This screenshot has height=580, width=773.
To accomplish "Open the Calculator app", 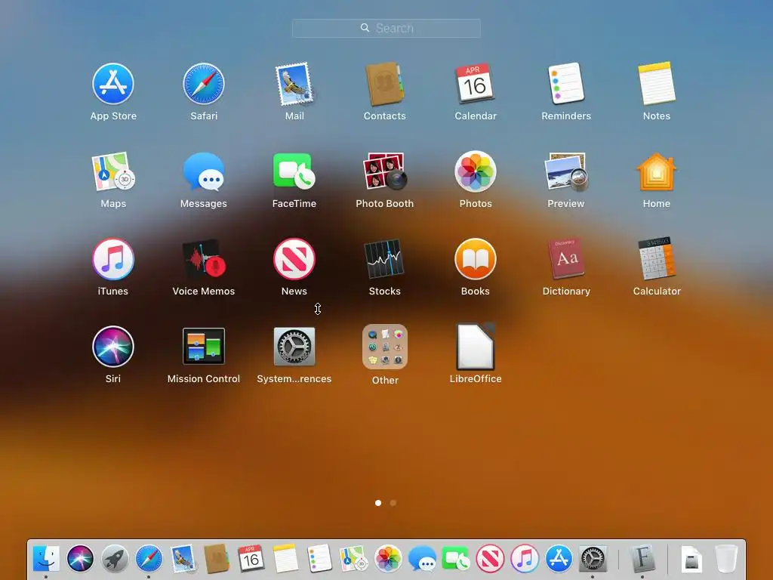I will (x=657, y=260).
